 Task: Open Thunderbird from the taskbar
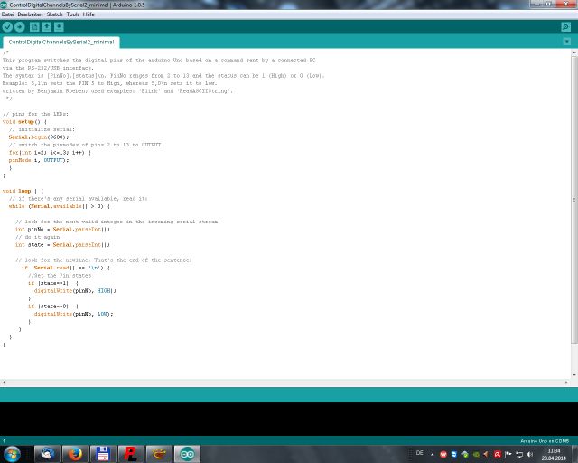click(x=47, y=454)
